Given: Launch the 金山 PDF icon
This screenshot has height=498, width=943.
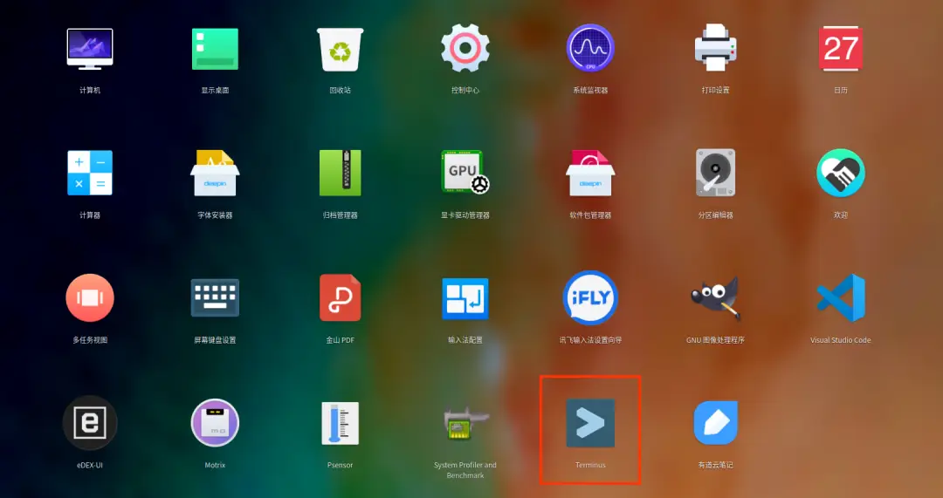Looking at the screenshot, I should [x=341, y=298].
